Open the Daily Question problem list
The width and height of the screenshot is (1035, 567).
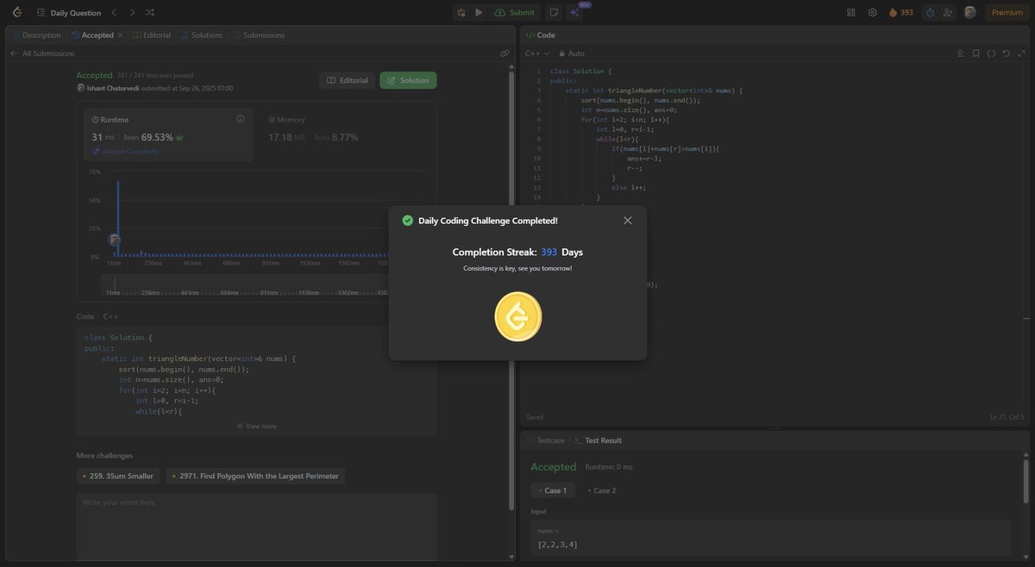coord(66,13)
